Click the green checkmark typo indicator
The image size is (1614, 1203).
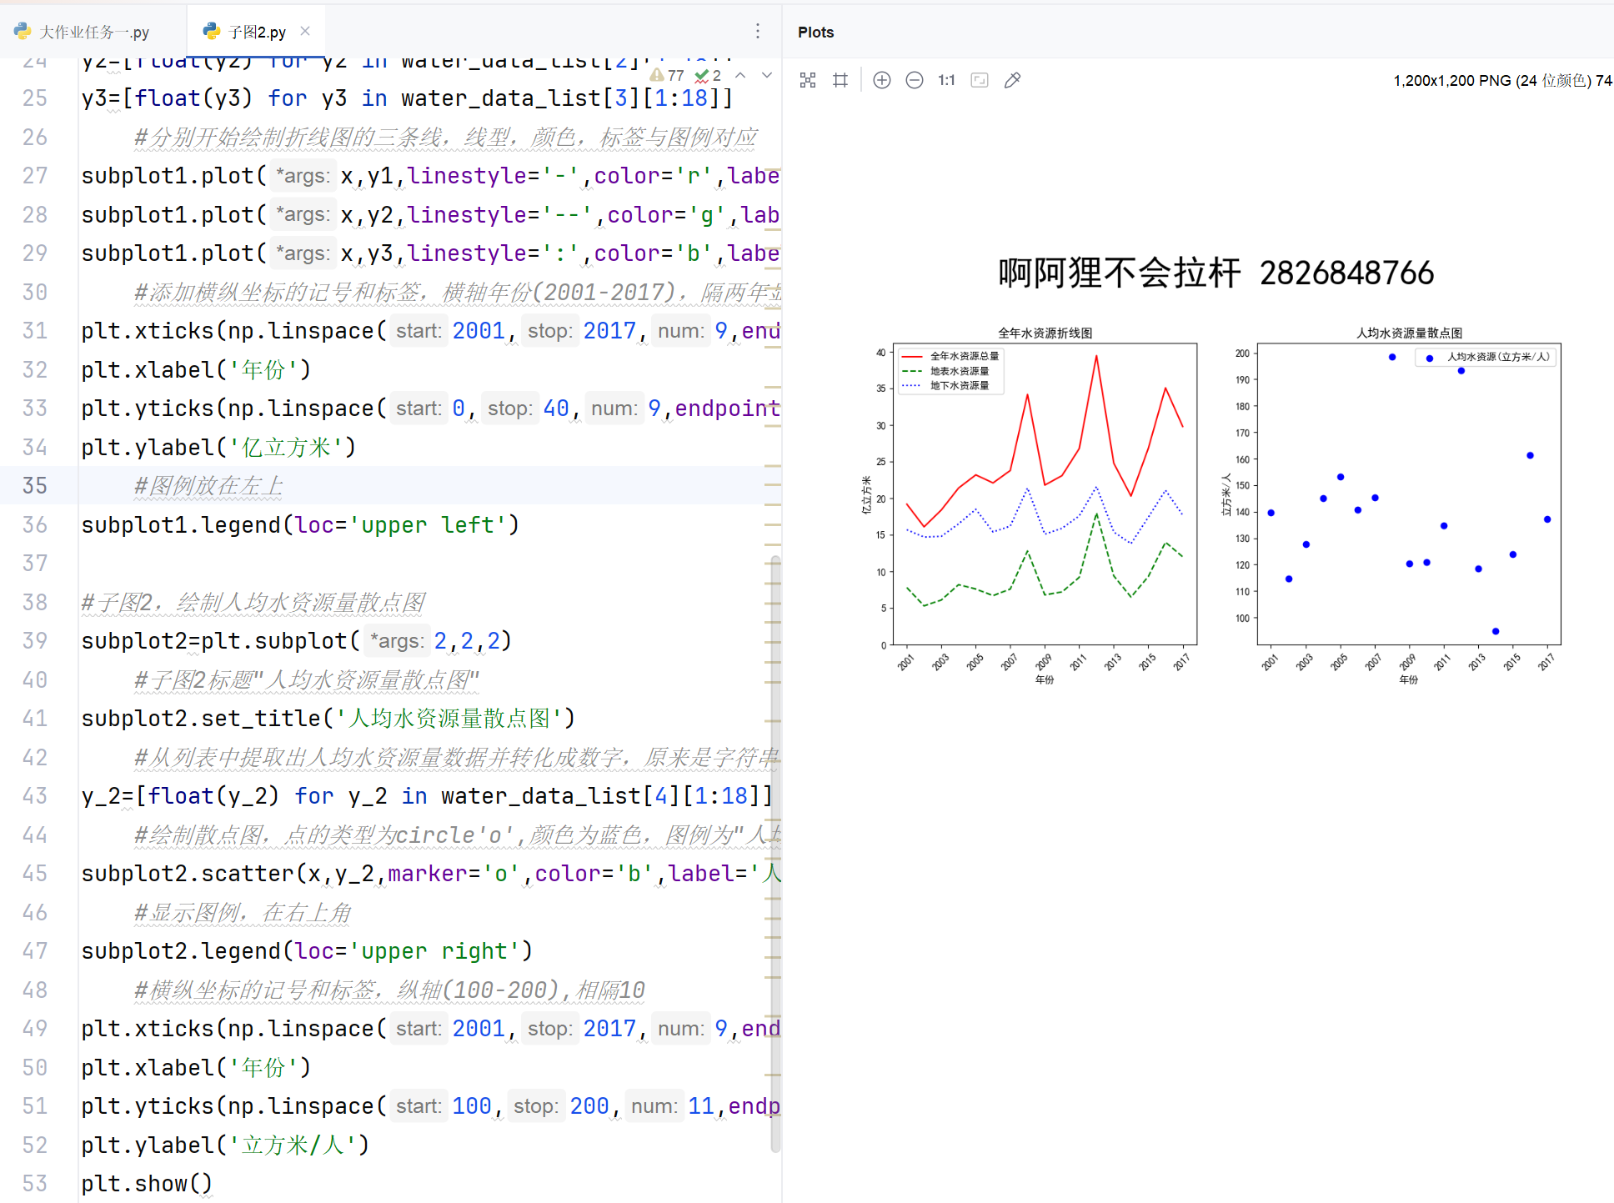pyautogui.click(x=708, y=76)
